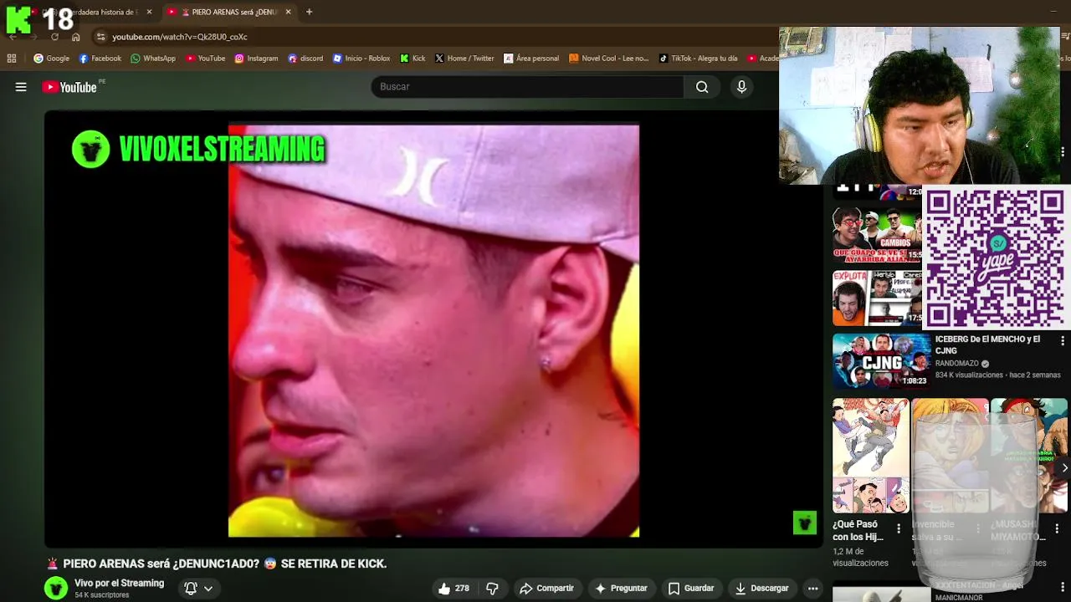Open browser home page icon
1071x602 pixels.
[x=76, y=37]
